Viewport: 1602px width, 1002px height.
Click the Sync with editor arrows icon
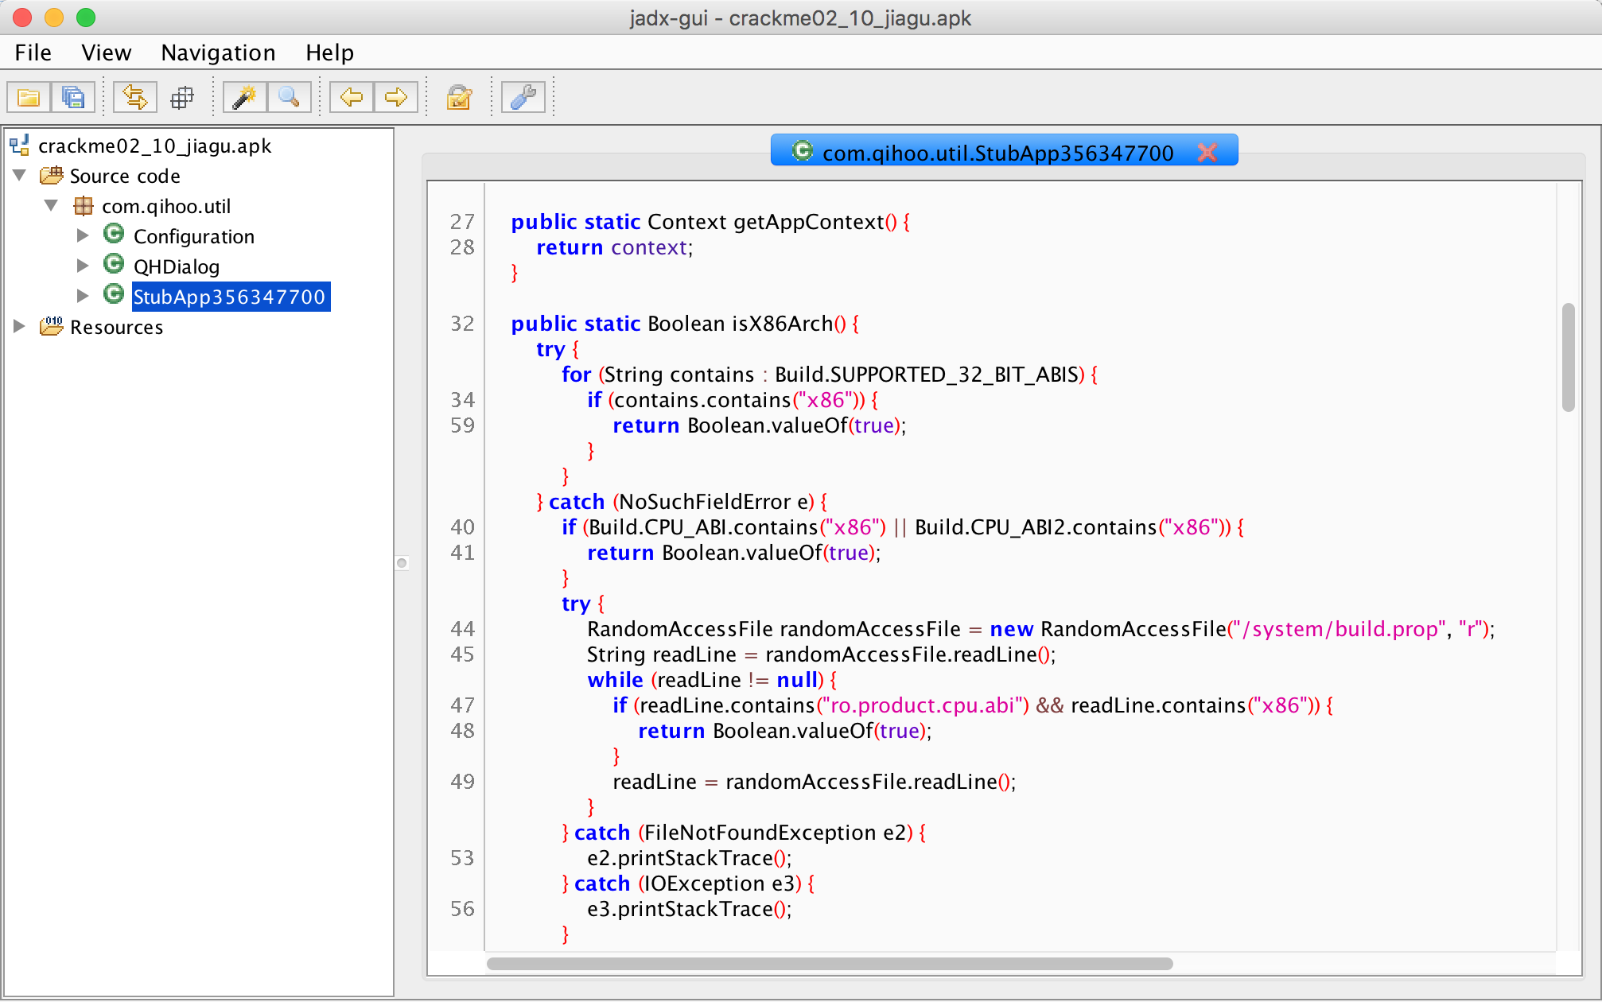134,98
